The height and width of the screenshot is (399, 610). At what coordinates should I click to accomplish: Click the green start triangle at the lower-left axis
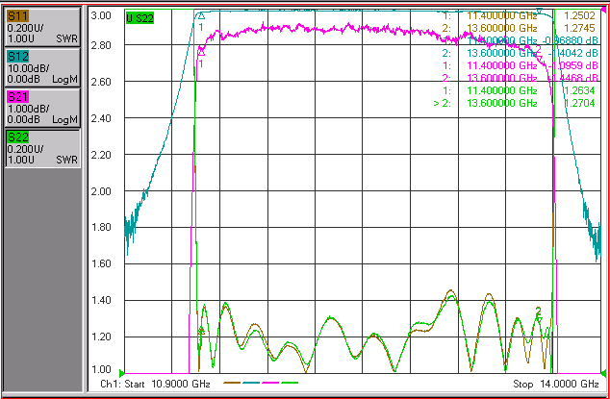tap(121, 372)
